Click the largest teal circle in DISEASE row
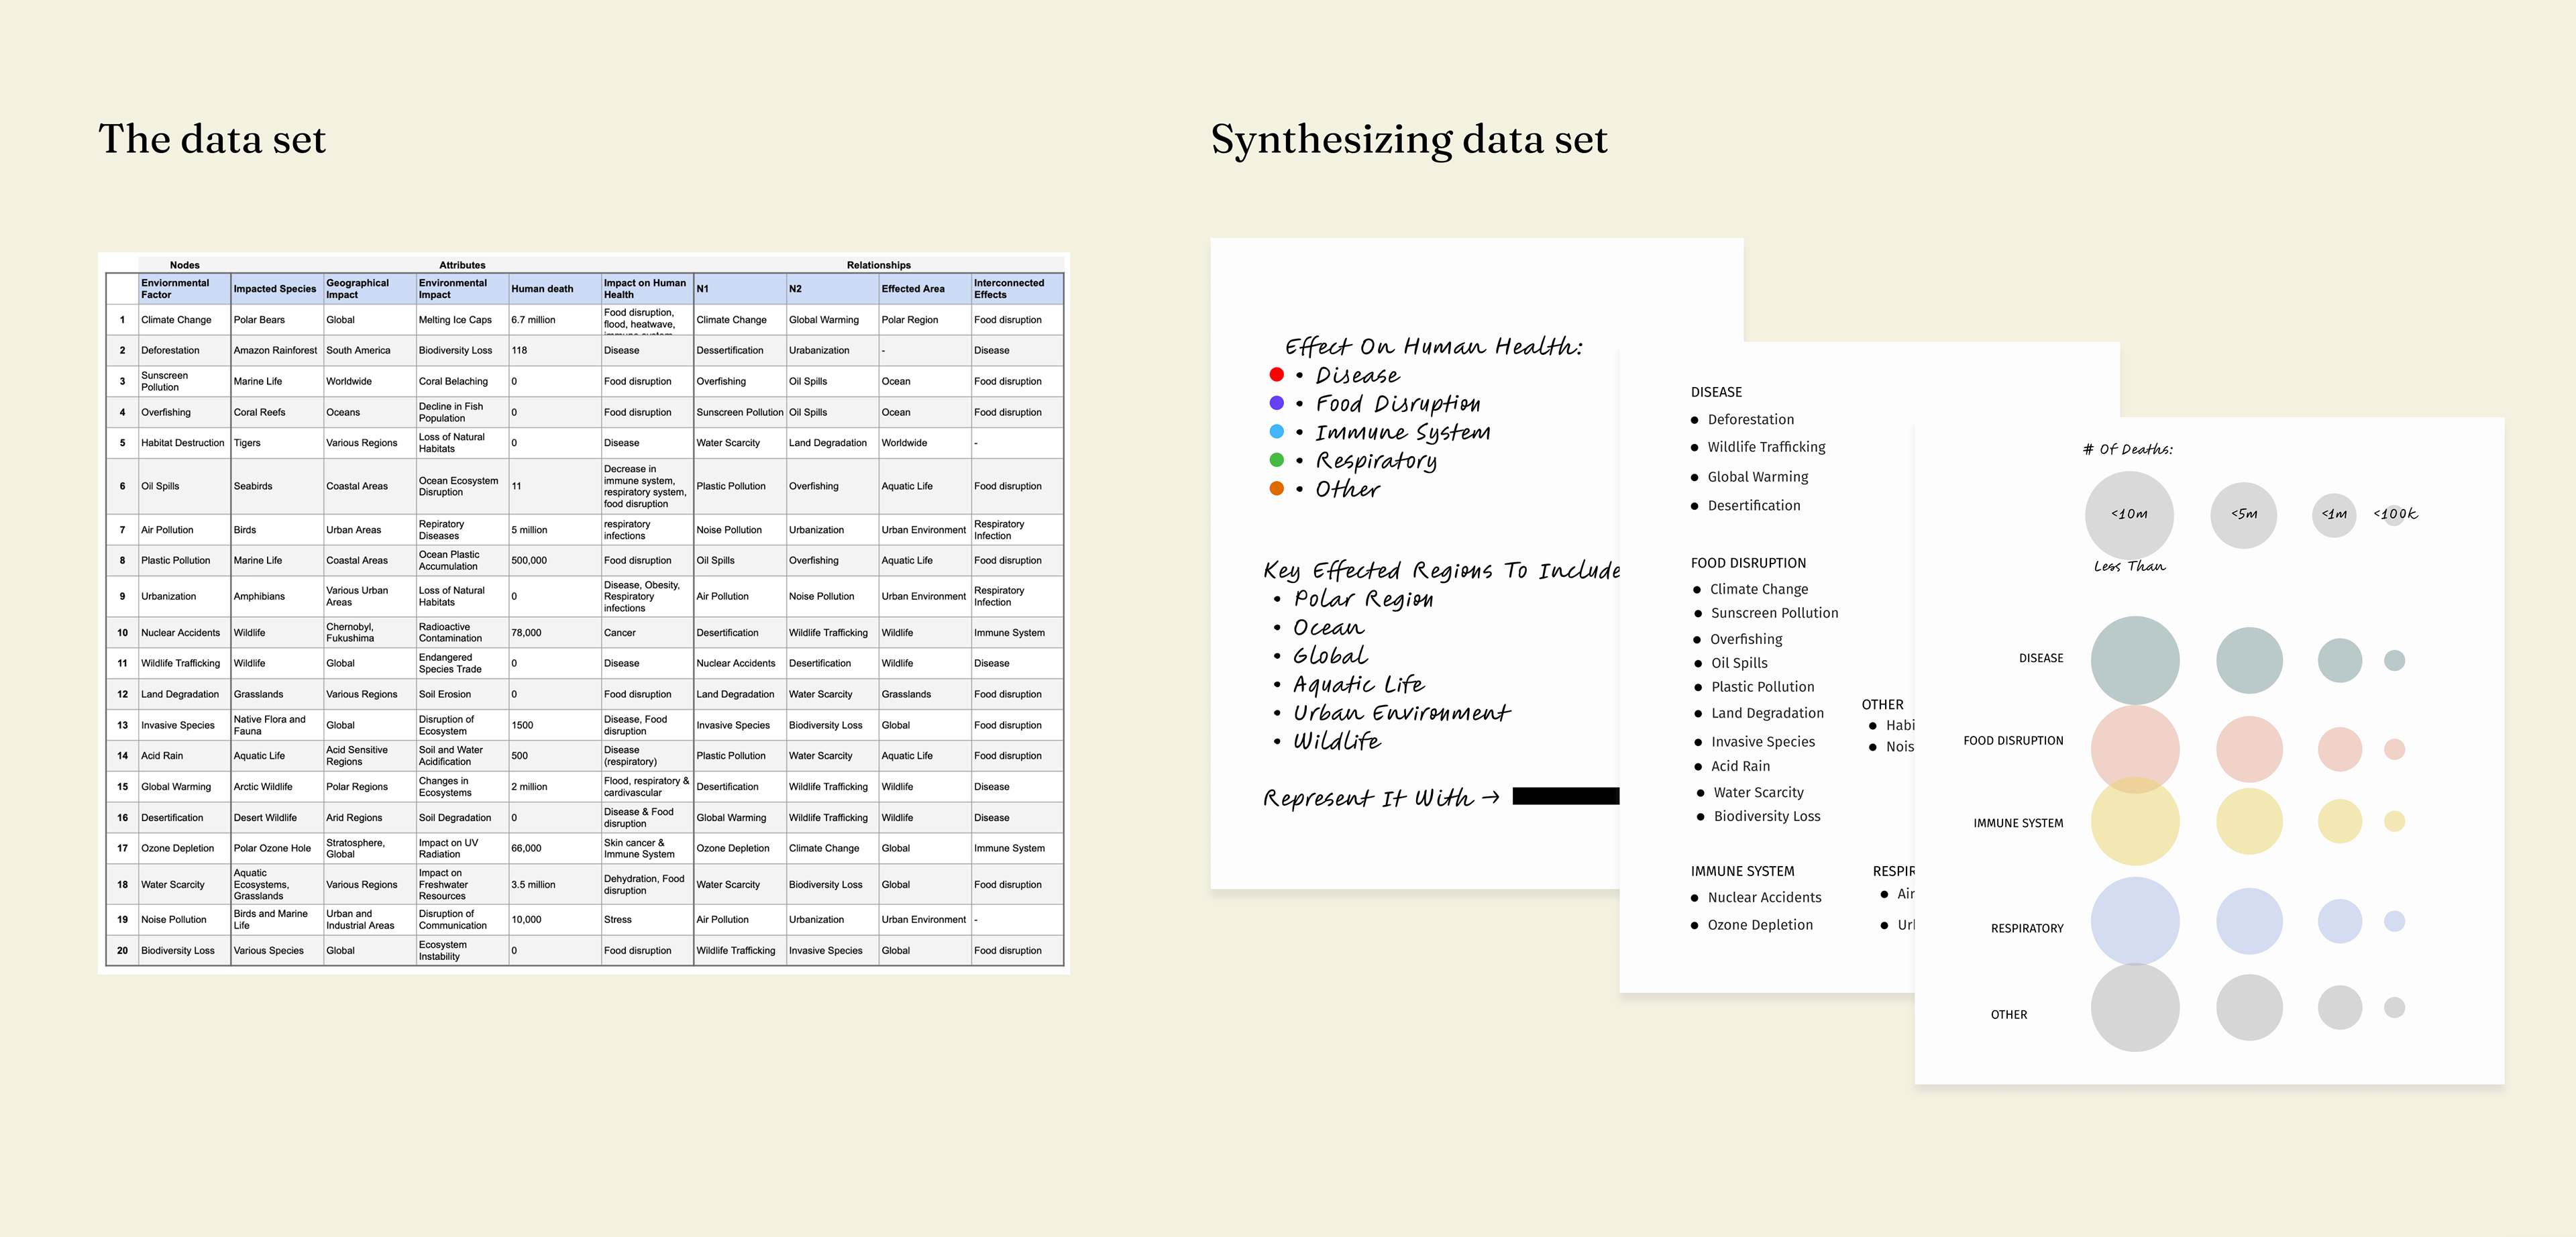 coord(2135,660)
